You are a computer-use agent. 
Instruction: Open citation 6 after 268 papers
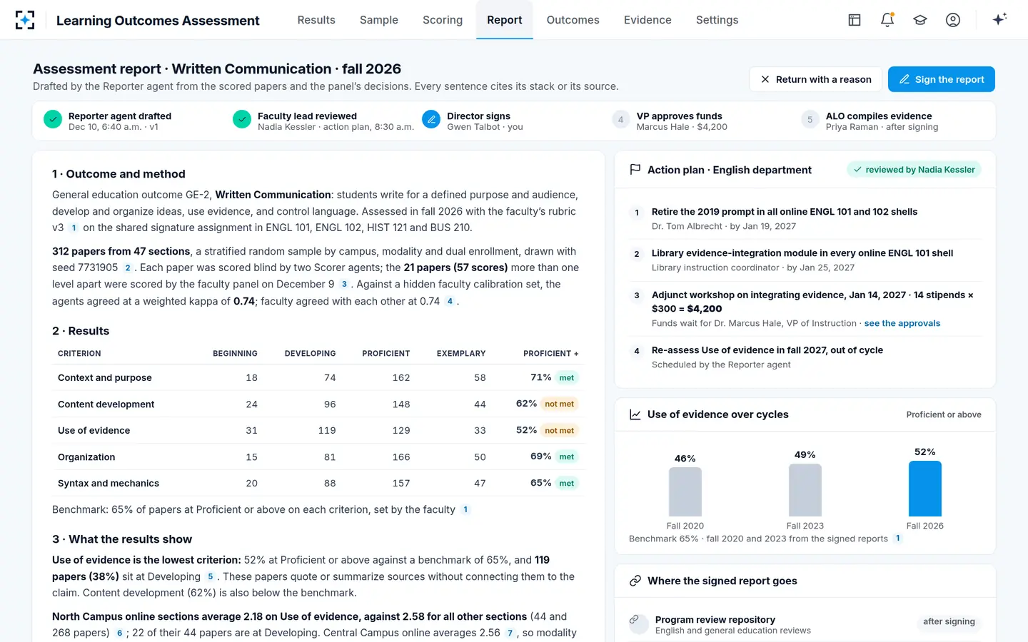point(119,633)
